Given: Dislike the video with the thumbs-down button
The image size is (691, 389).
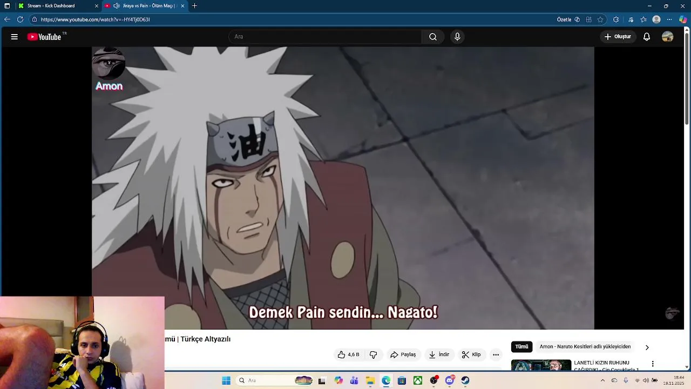Looking at the screenshot, I should click(x=373, y=354).
